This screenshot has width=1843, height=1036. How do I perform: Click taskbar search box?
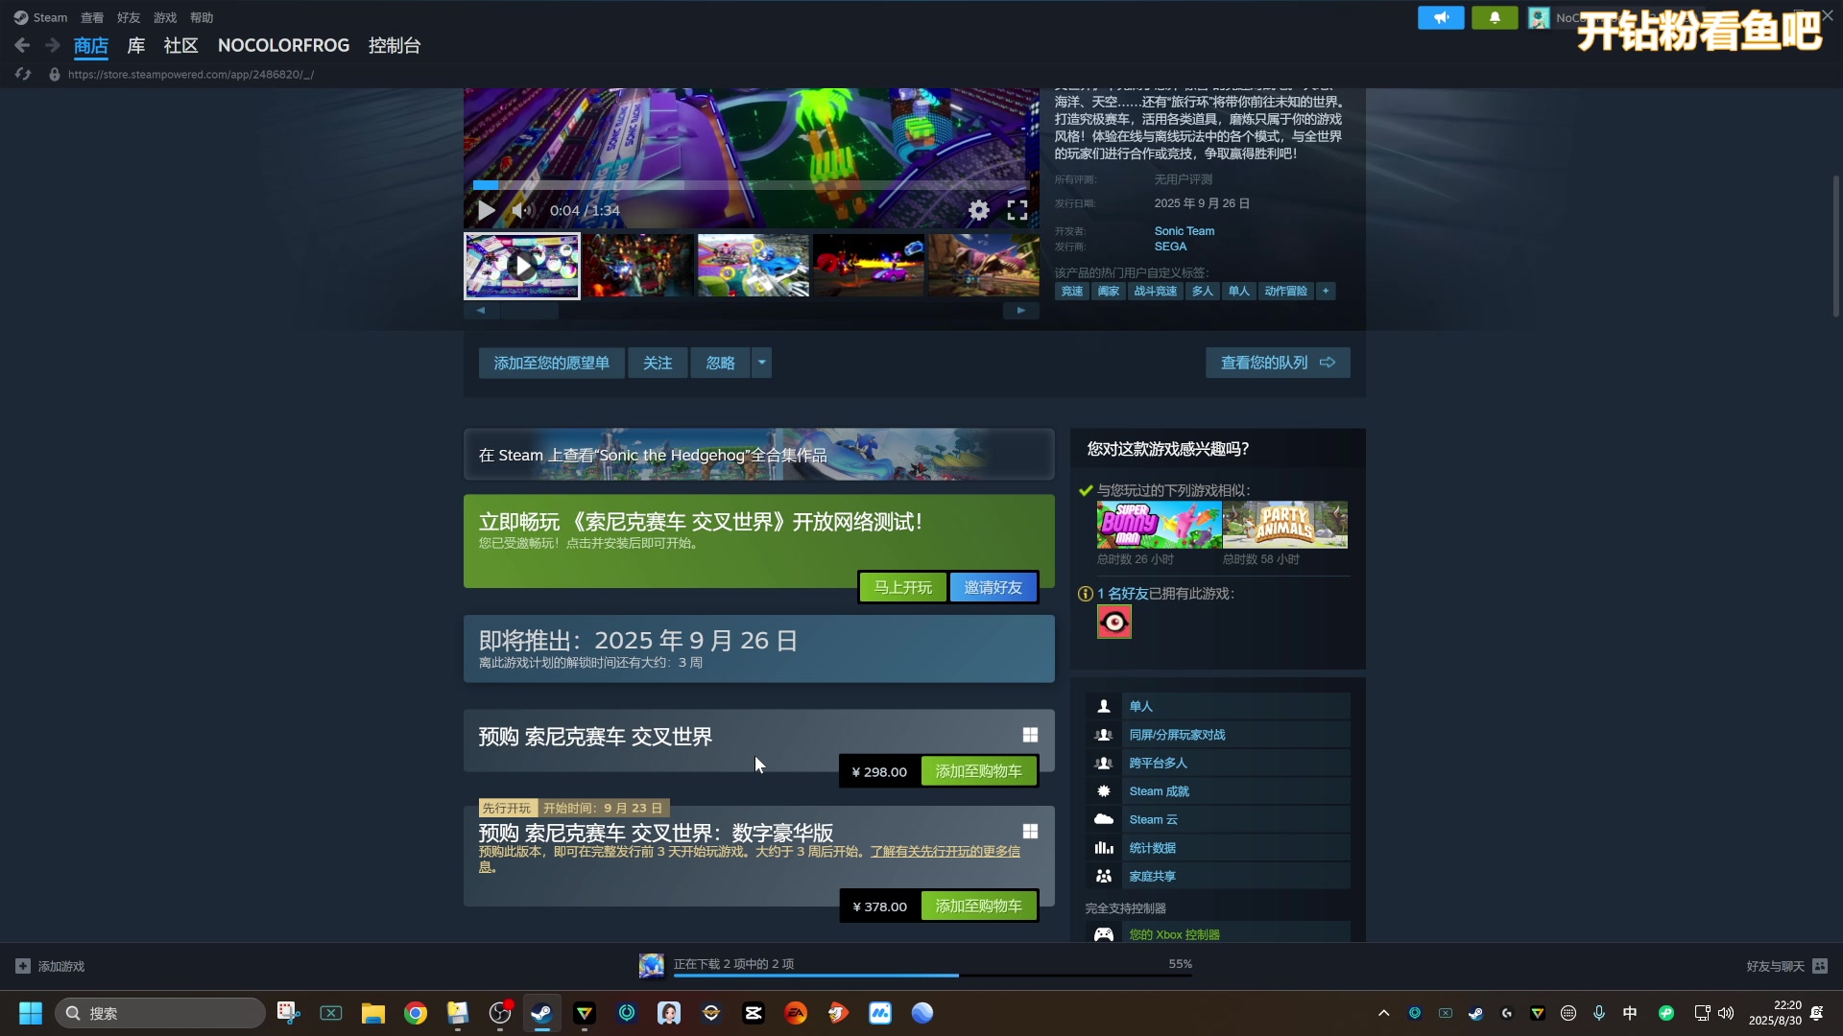(x=160, y=1013)
